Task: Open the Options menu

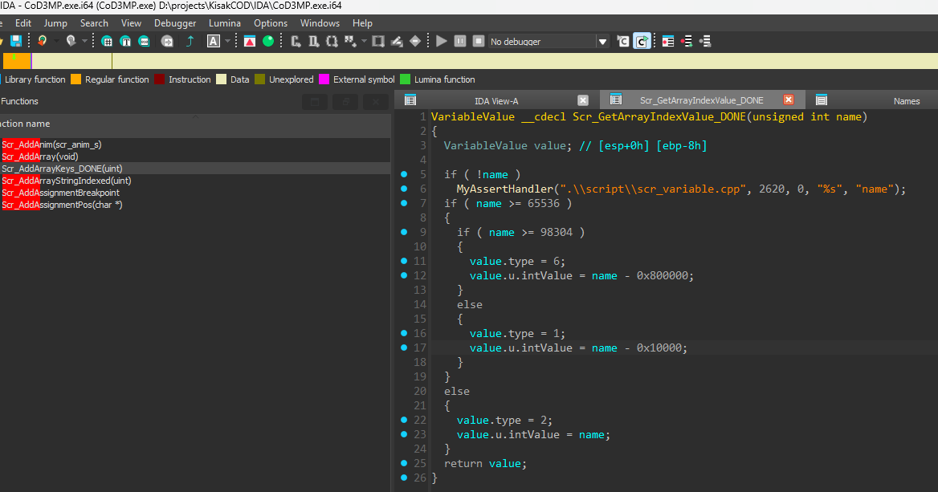Action: [x=271, y=22]
